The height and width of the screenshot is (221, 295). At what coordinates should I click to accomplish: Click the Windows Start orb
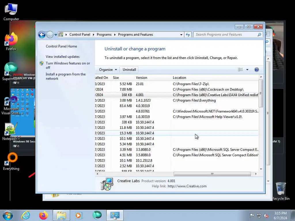8,215
